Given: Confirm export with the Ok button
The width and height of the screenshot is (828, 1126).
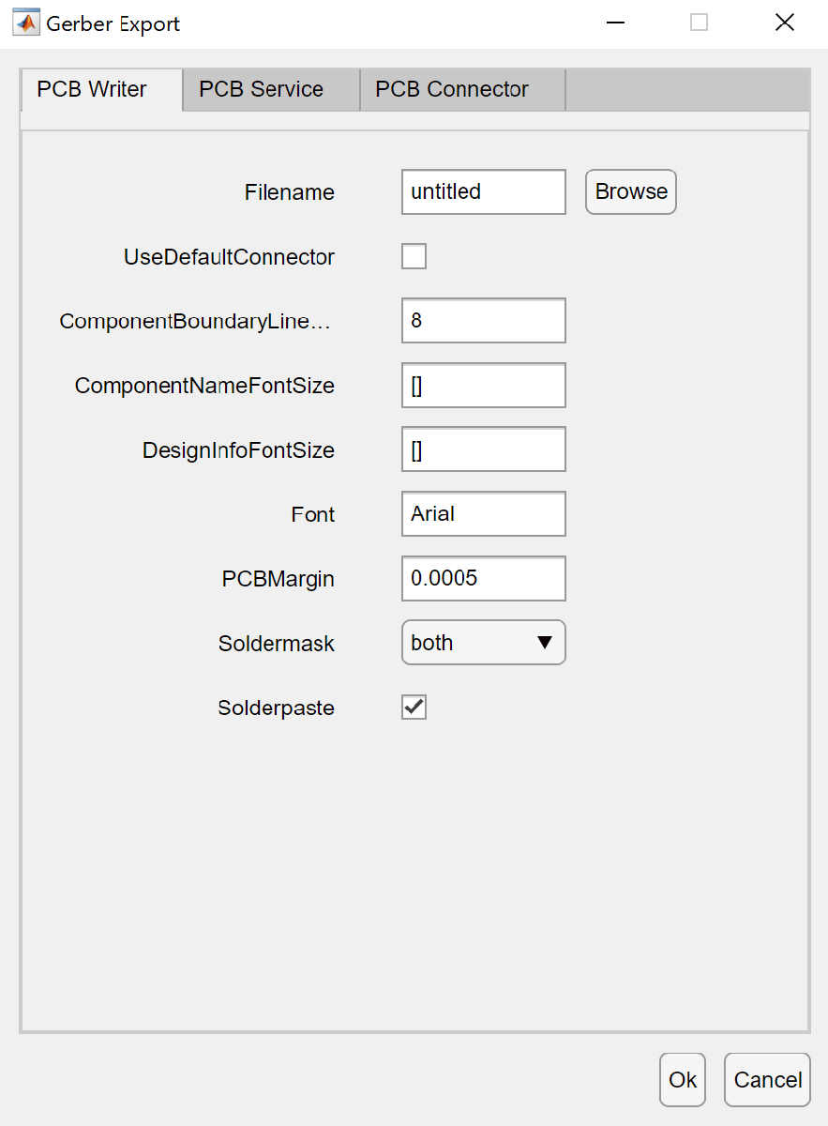Looking at the screenshot, I should 683,1080.
